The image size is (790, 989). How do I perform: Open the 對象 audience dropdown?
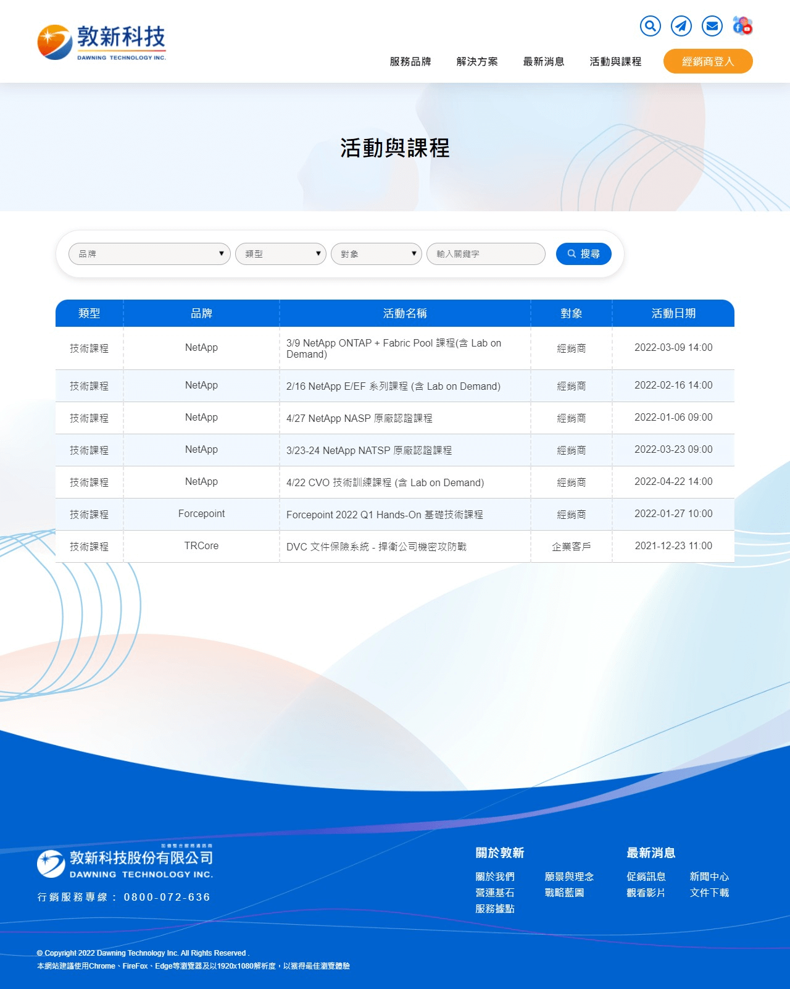(376, 254)
